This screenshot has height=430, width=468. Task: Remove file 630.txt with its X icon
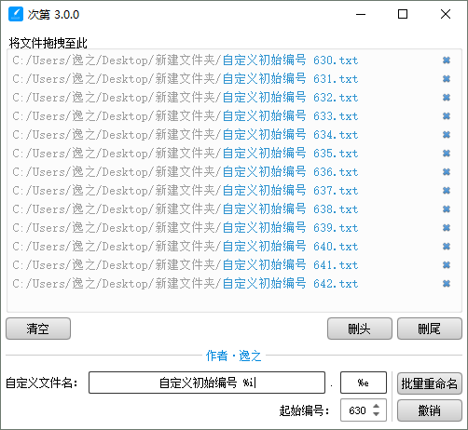[447, 60]
